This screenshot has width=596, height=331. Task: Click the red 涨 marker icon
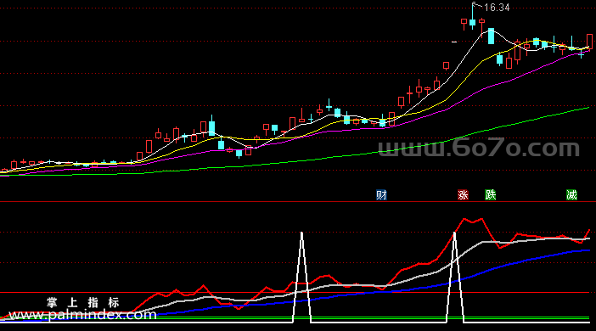point(463,195)
